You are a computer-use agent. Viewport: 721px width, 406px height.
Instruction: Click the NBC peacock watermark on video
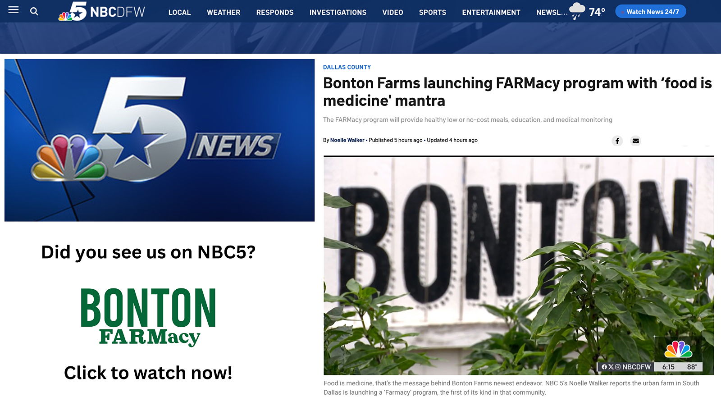point(678,349)
